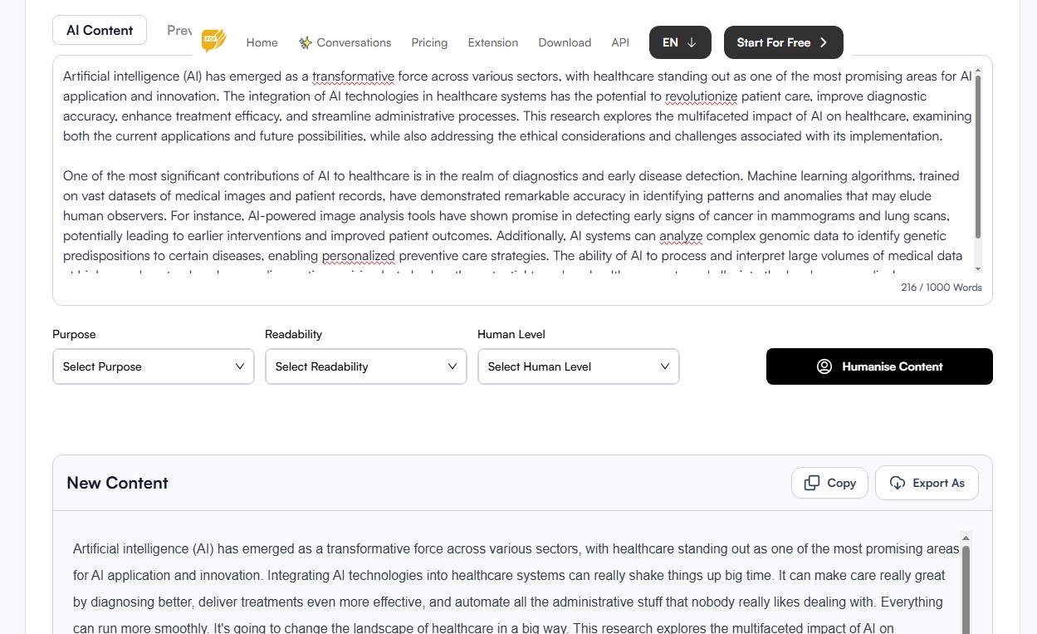The width and height of the screenshot is (1037, 634).
Task: Click the user icon in Humanise Content
Action: coord(824,366)
